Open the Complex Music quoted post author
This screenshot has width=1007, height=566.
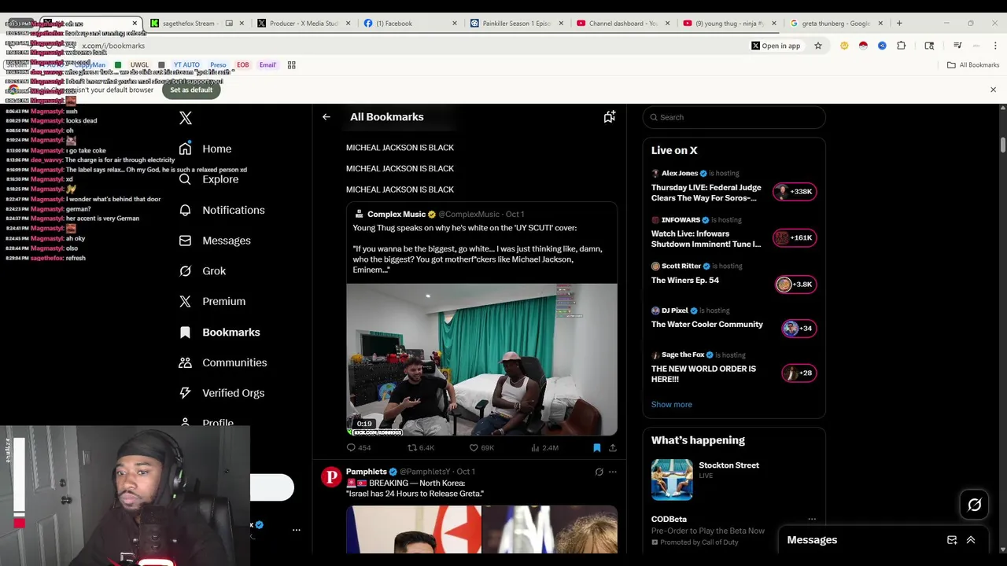coord(396,214)
